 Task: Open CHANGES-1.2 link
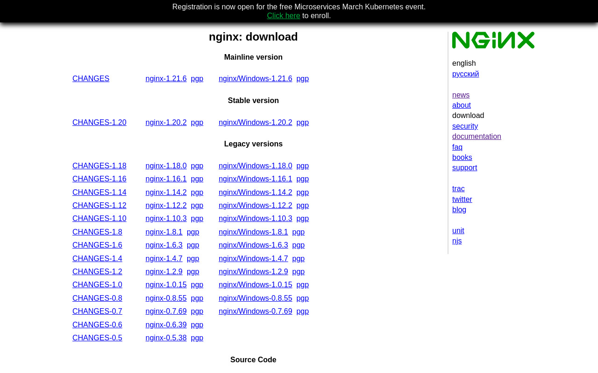(x=97, y=272)
